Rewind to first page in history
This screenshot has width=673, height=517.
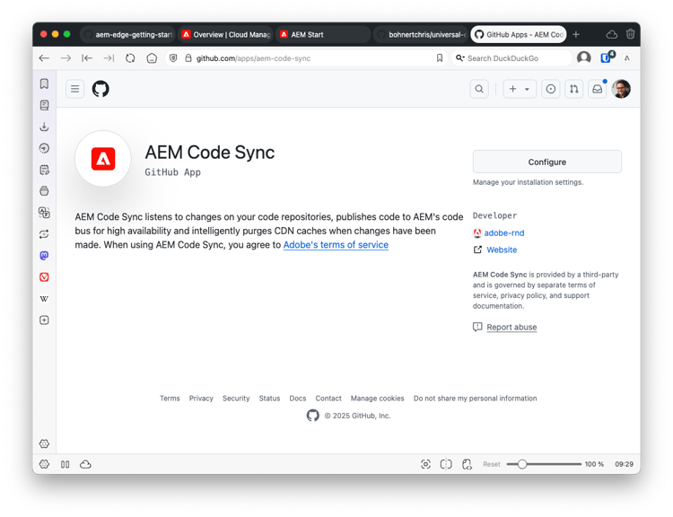point(87,58)
